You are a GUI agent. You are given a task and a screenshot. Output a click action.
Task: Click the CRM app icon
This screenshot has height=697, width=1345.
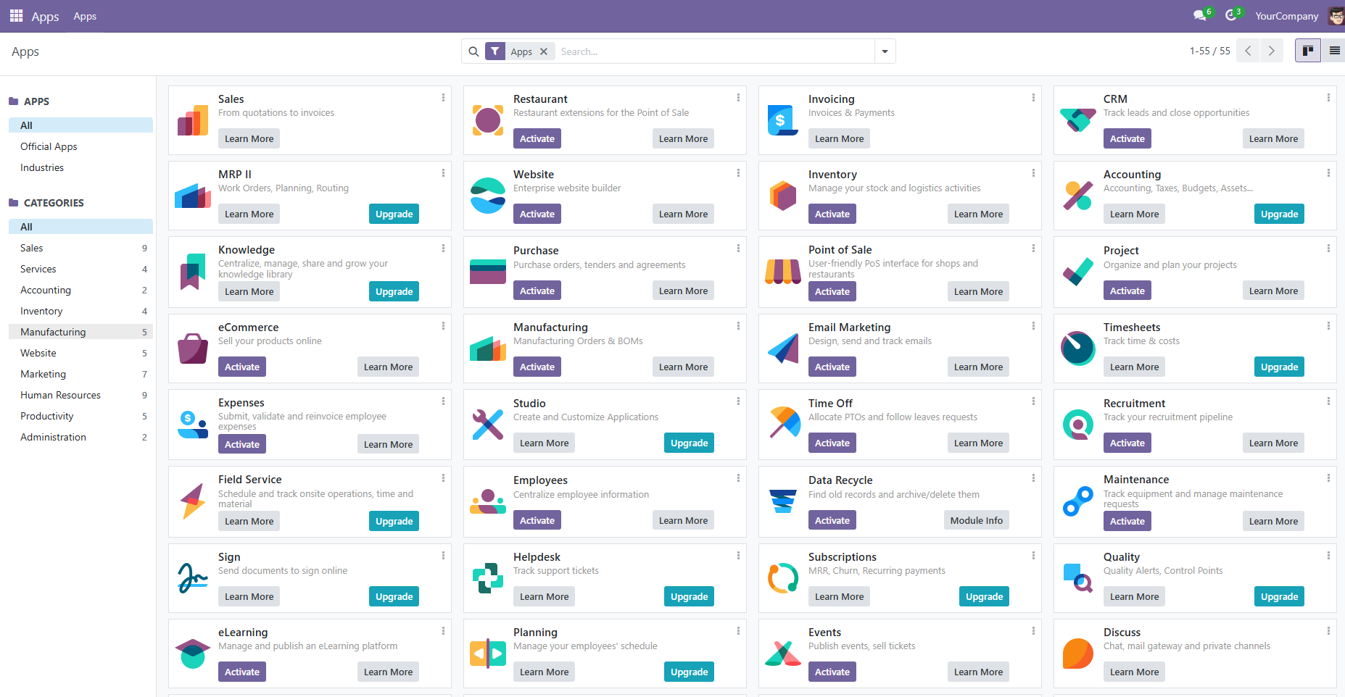tap(1078, 120)
